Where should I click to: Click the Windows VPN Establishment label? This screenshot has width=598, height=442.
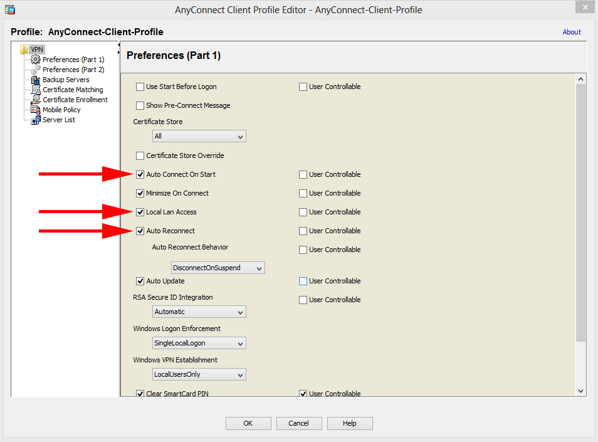point(175,360)
